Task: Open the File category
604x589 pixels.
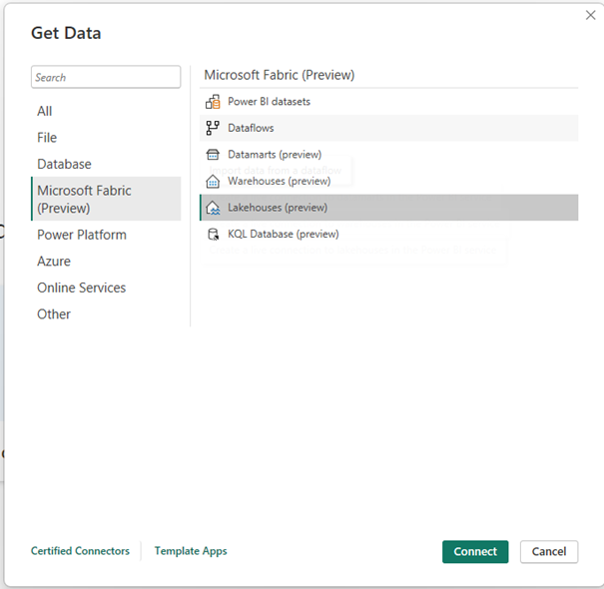Action: (x=106, y=138)
